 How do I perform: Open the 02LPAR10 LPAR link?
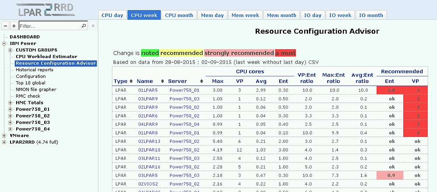149,150
